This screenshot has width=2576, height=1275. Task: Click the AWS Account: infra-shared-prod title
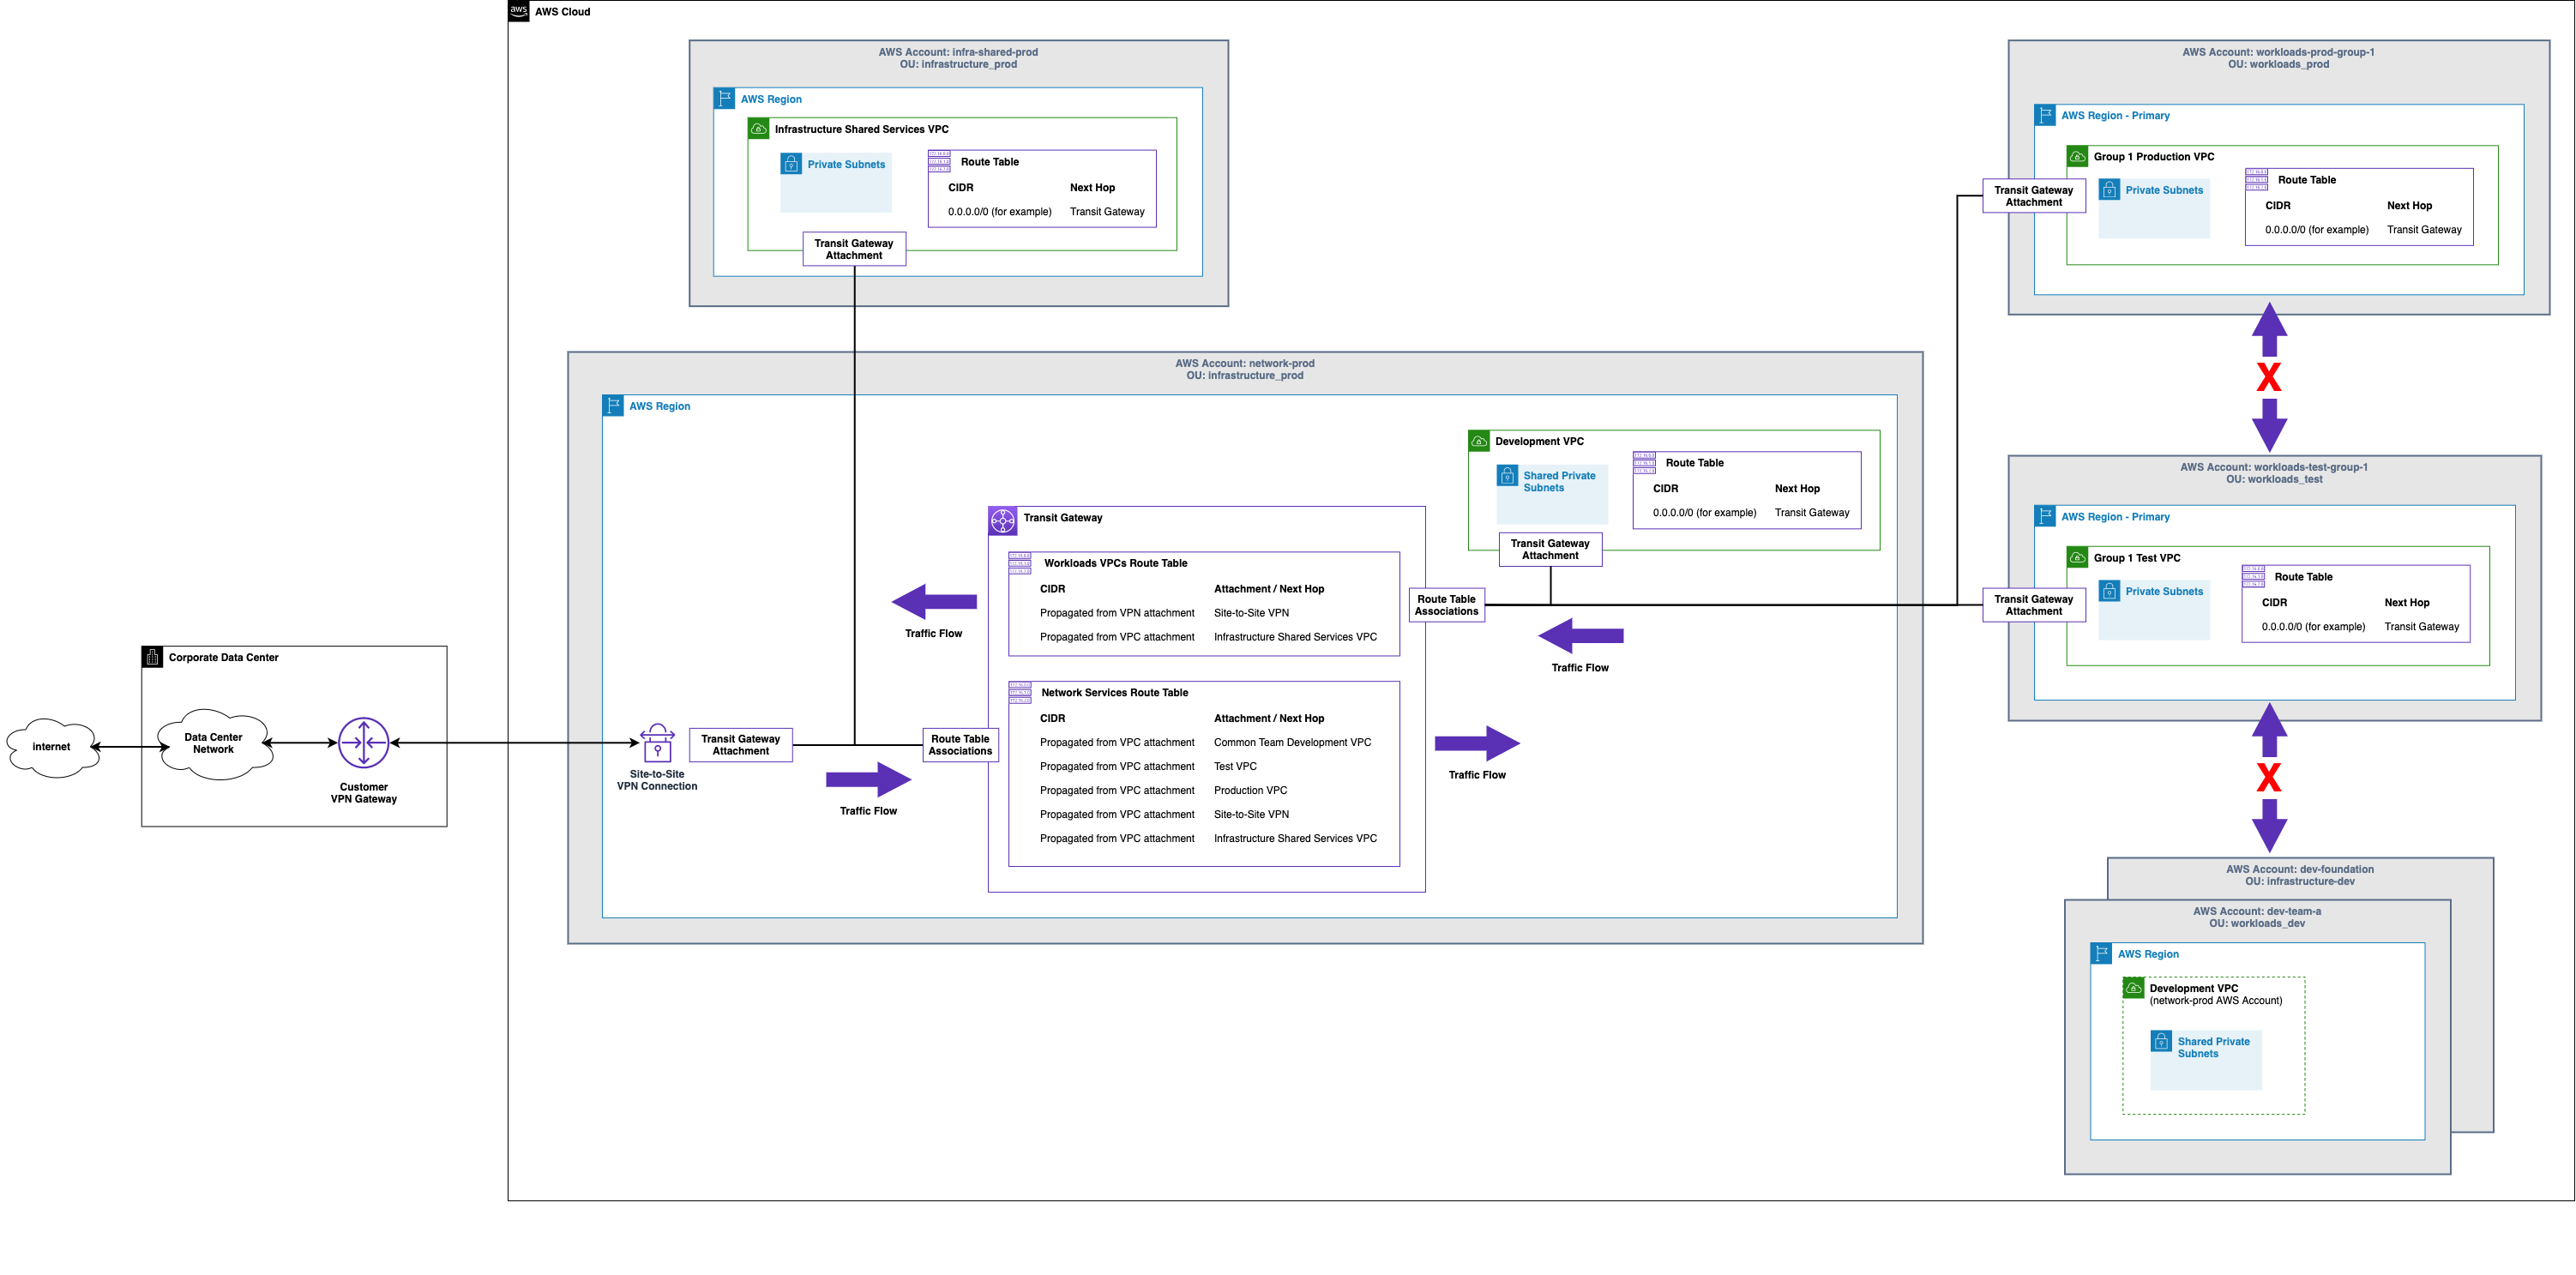tap(958, 52)
